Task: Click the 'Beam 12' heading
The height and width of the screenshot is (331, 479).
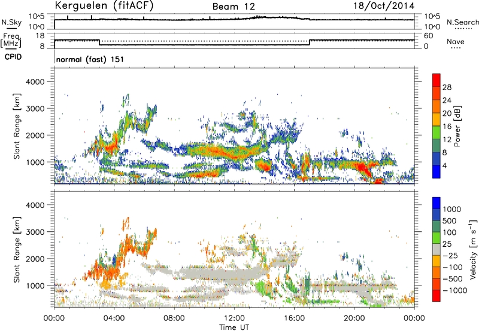Action: (234, 7)
